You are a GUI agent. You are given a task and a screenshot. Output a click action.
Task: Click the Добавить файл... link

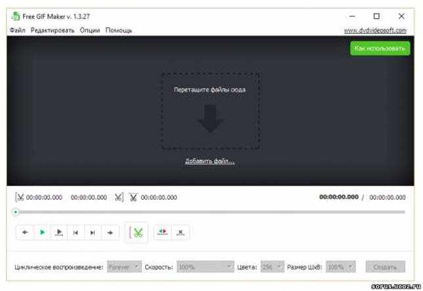210,161
